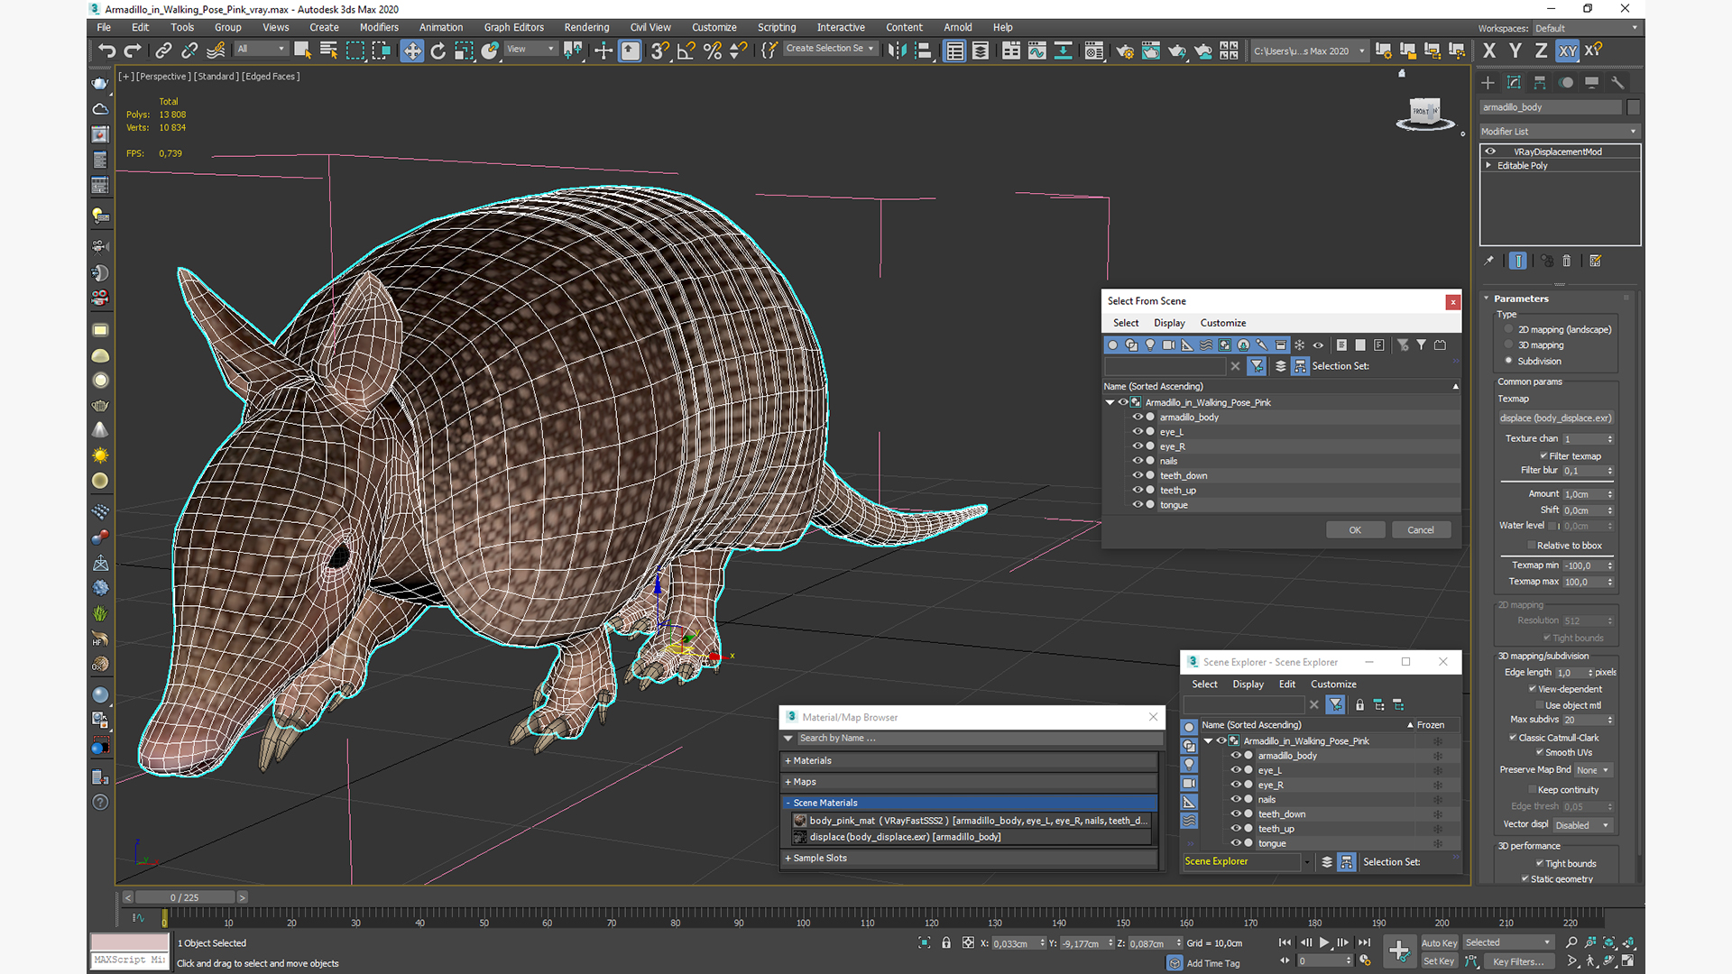The image size is (1732, 974).
Task: Open the Create tab plus icon
Action: pos(1488,82)
